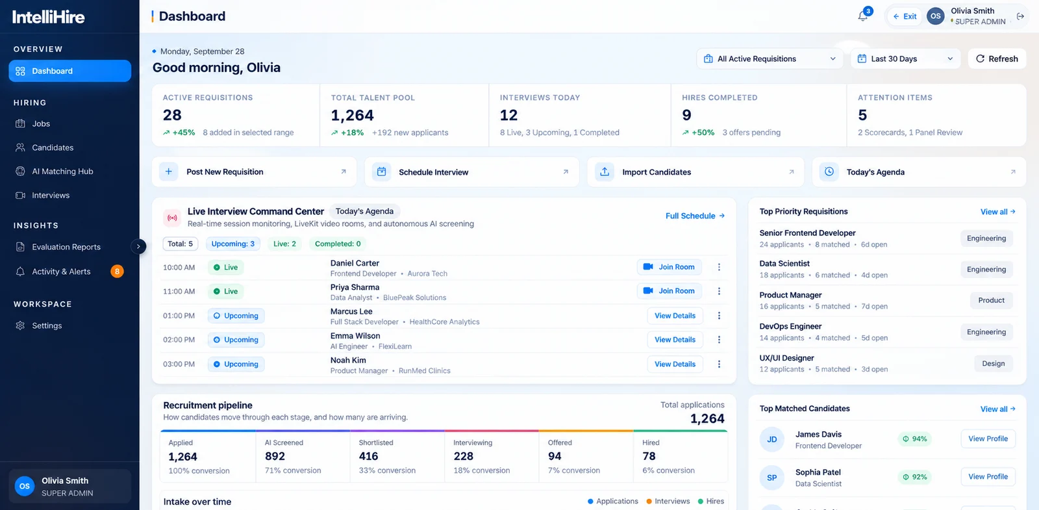Click the SP avatar for Sophia Patel
This screenshot has width=1039, height=510.
point(772,478)
